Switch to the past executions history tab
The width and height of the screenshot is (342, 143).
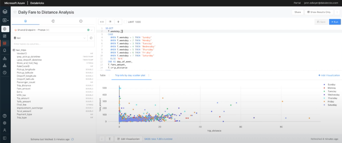click(x=53, y=21)
